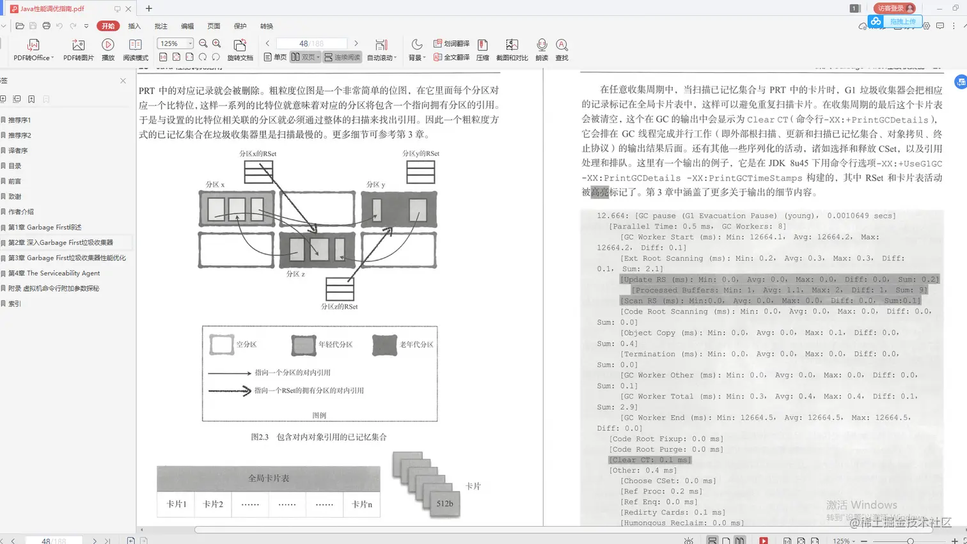967x544 pixels.
Task: Select 单页 single page view
Action: coord(275,57)
